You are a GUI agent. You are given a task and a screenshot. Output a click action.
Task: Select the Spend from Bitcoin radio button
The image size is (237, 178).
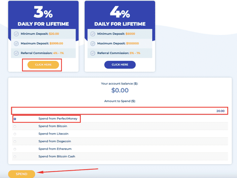pos(15,126)
